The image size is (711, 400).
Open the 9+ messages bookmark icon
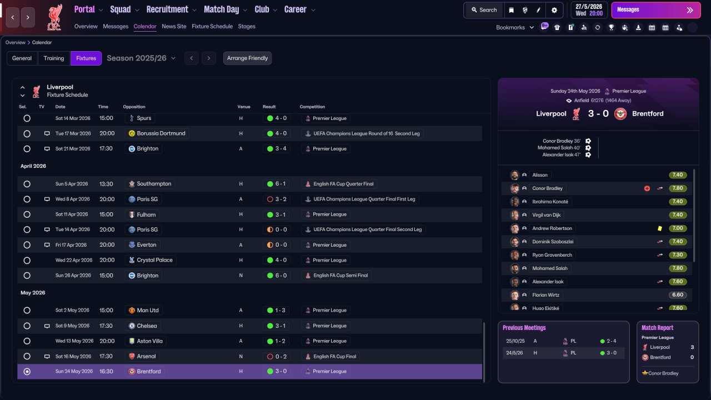pyautogui.click(x=544, y=26)
